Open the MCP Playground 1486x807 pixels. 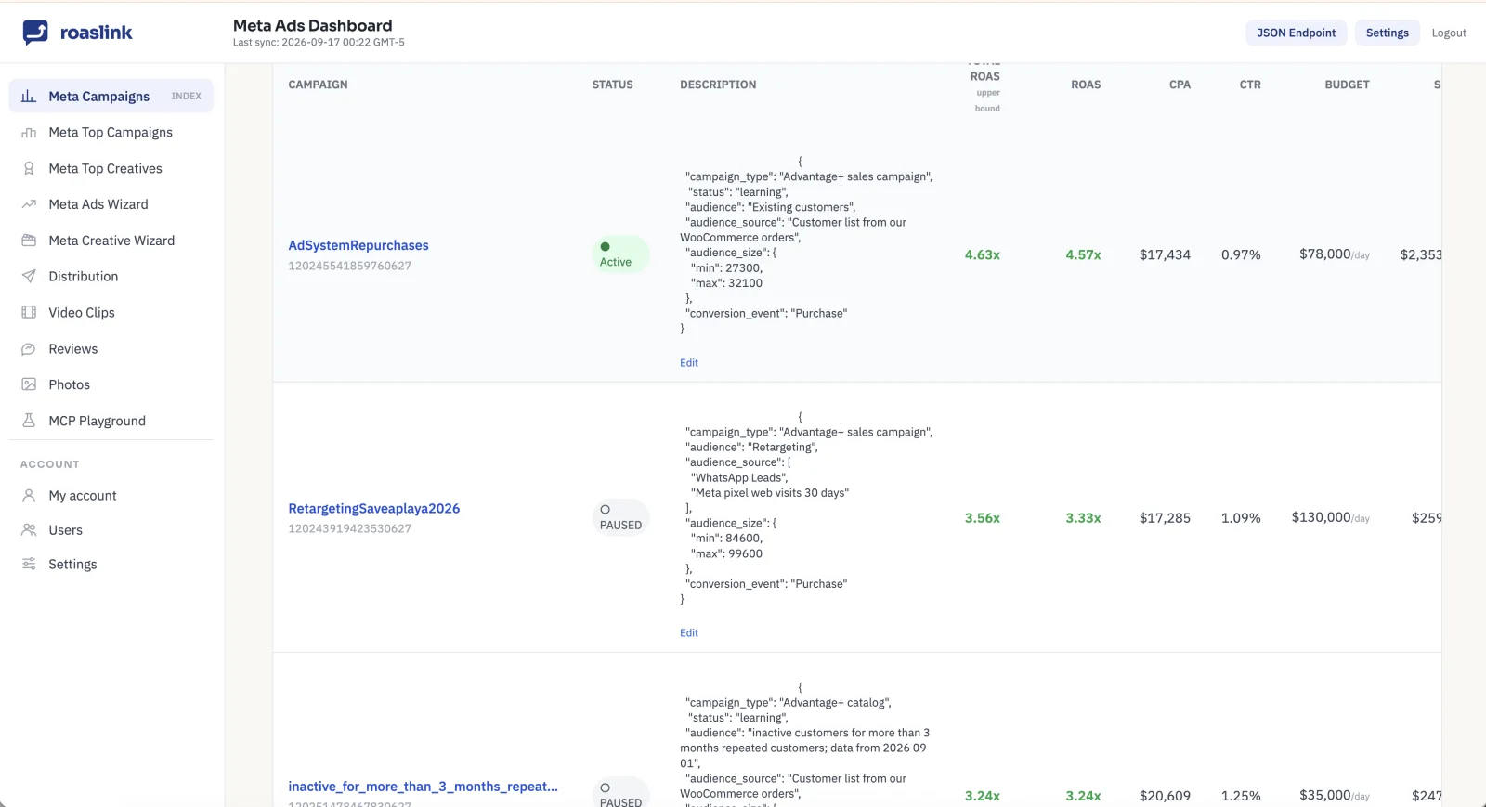(x=111, y=421)
